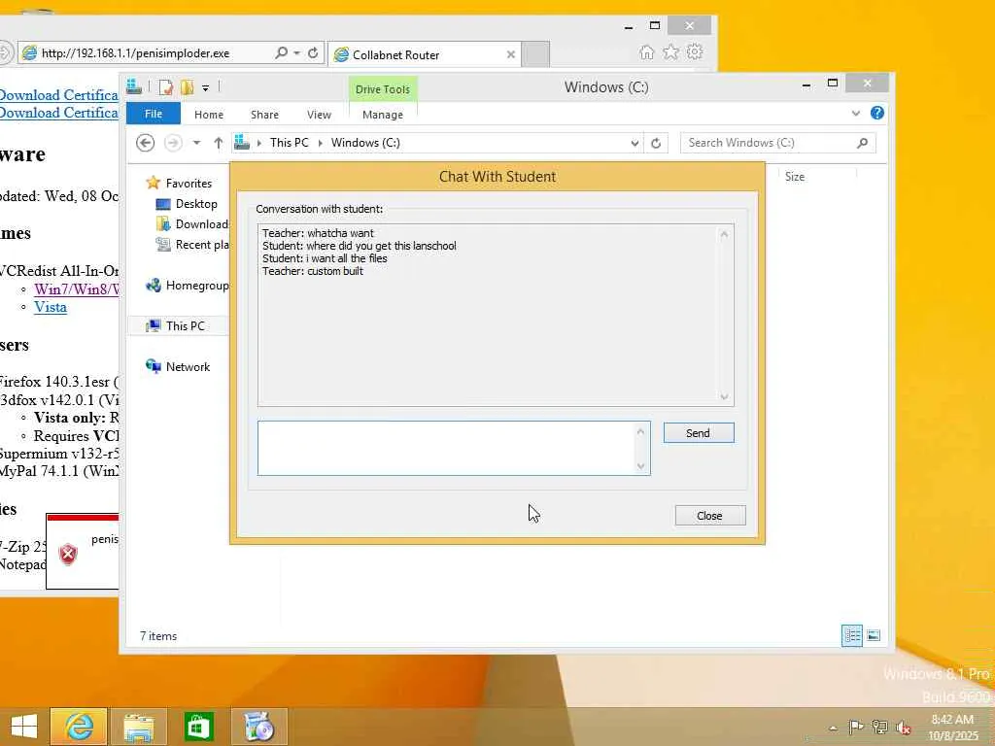Click Internet Explorer address bar URL
This screenshot has width=995, height=746.
pos(135,53)
